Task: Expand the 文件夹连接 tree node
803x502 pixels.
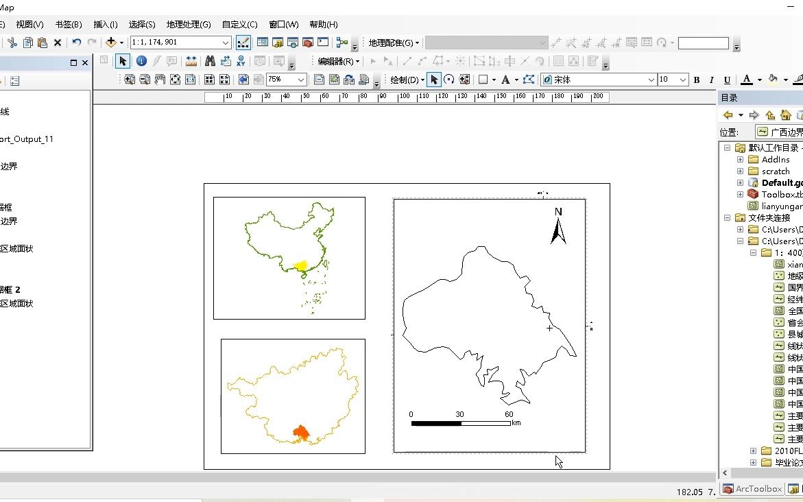Action: 727,218
